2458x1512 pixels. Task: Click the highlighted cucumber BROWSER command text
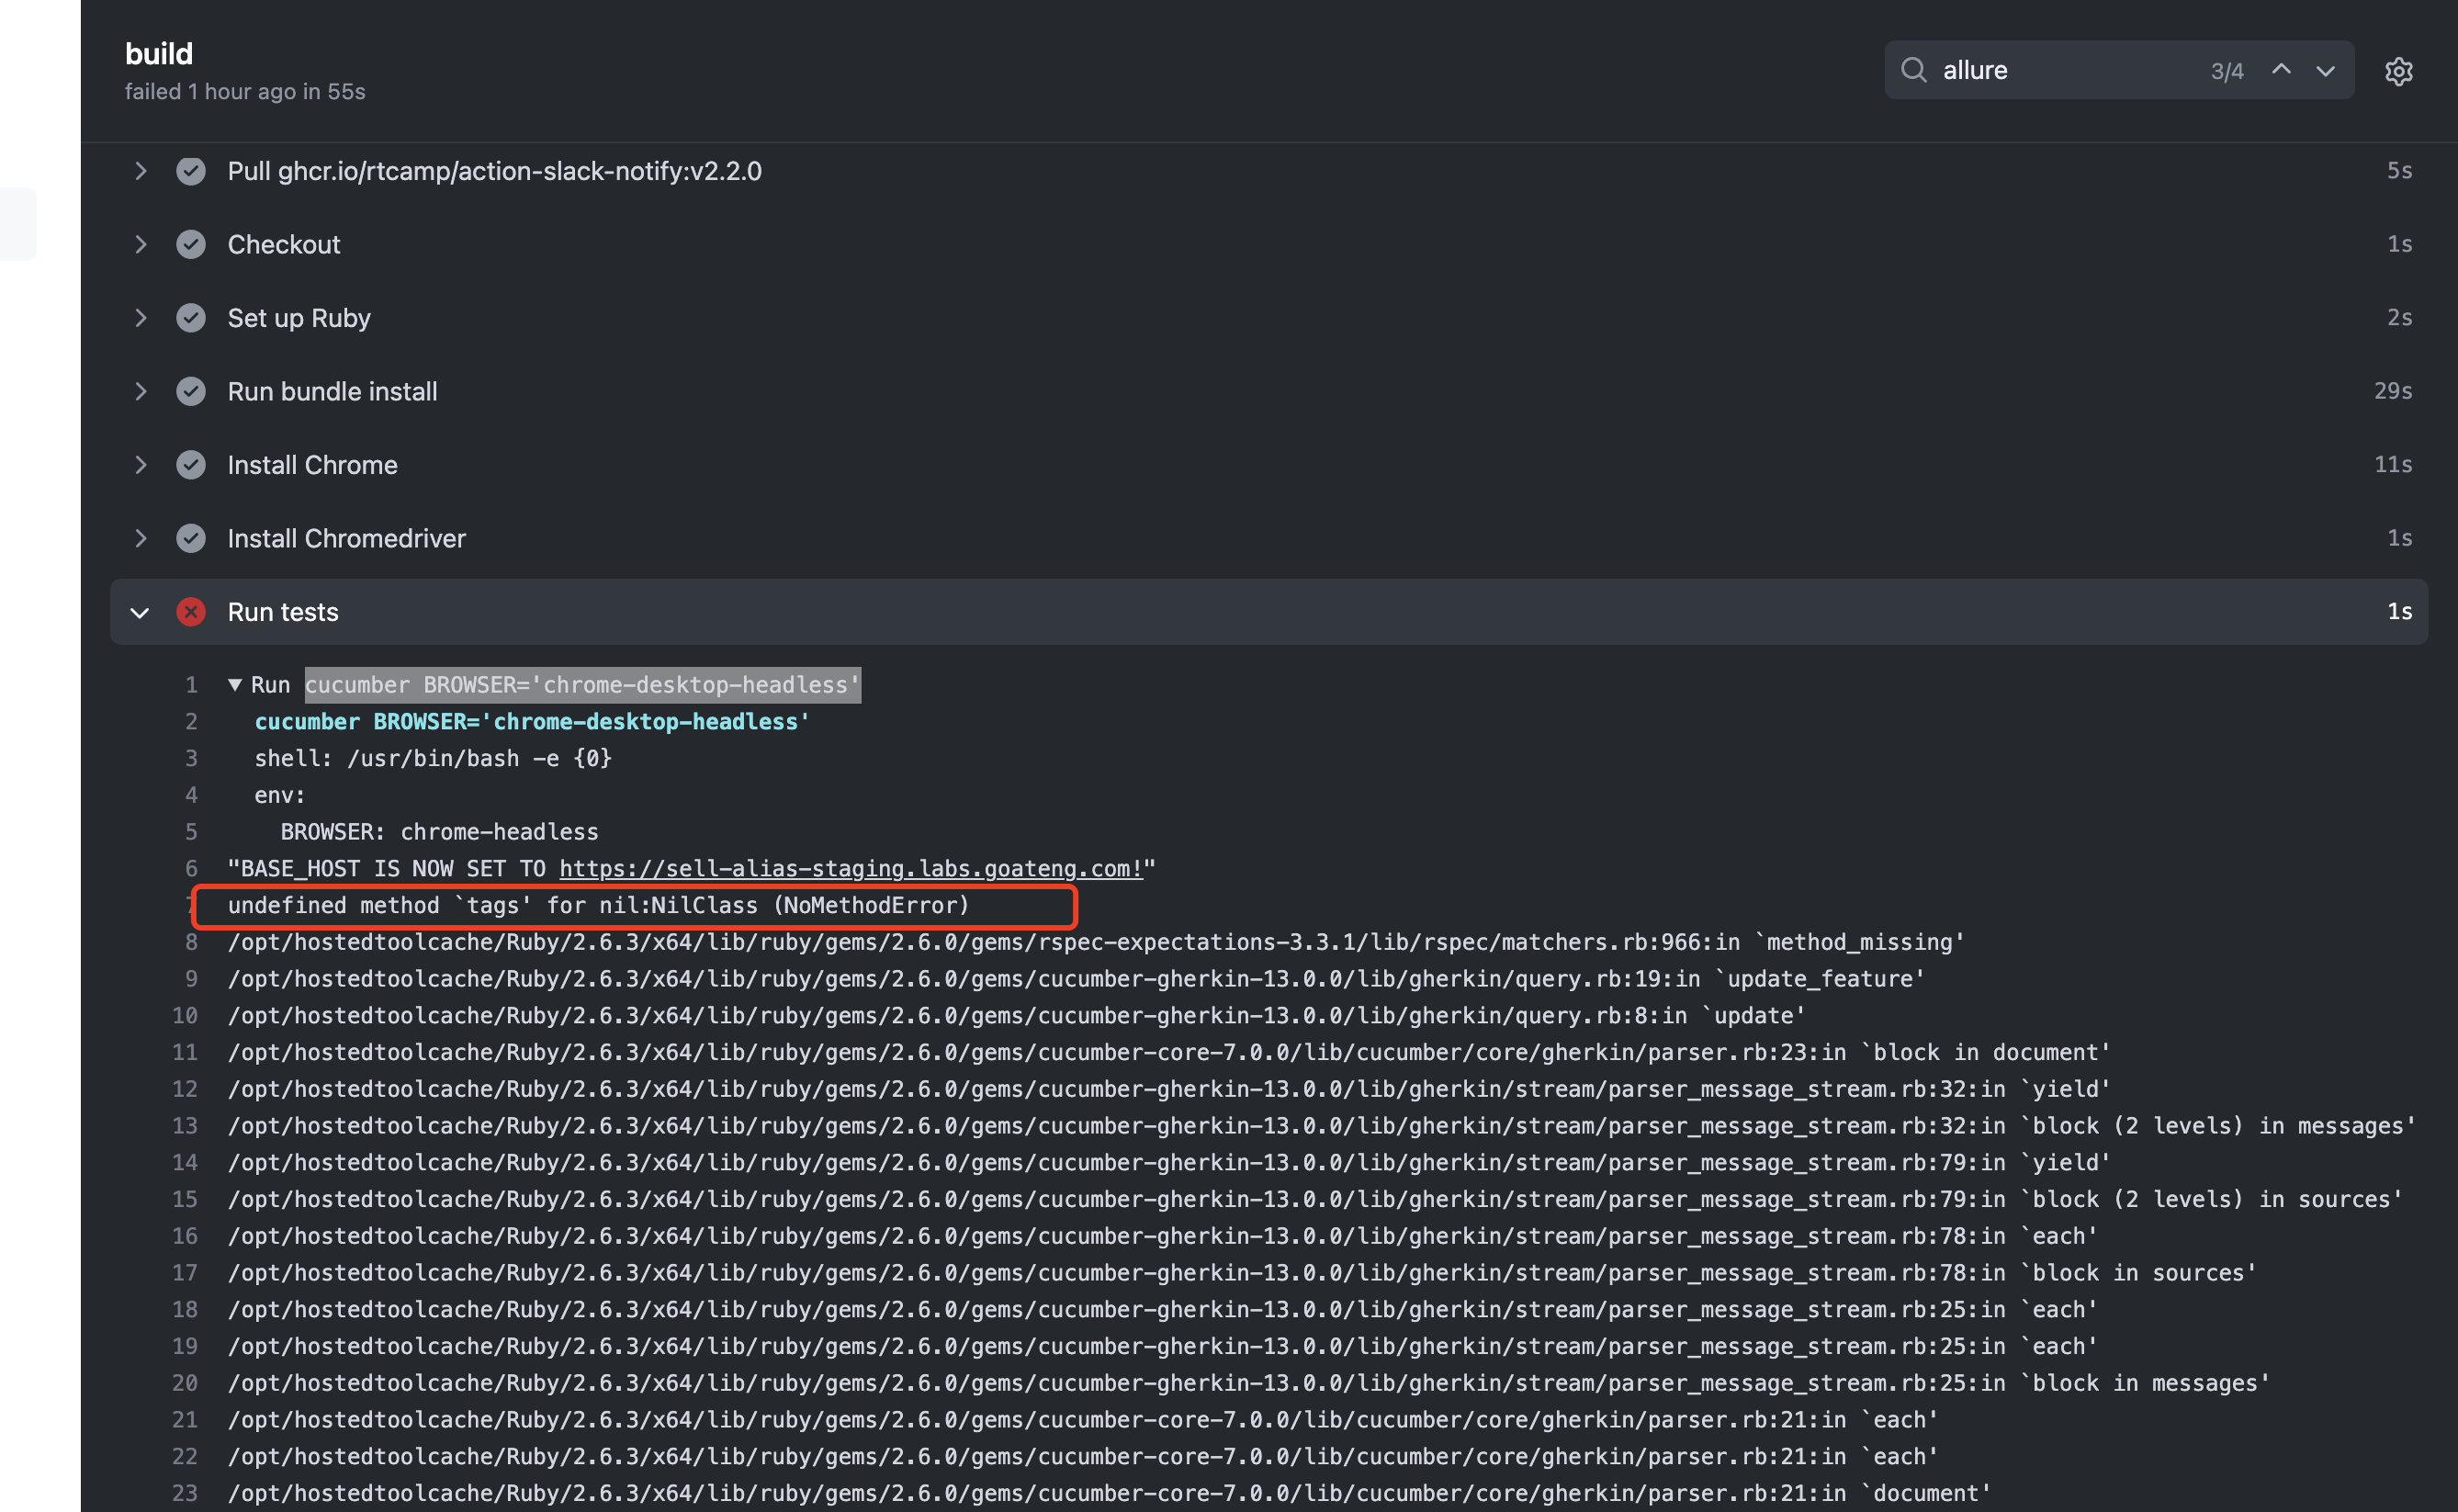(581, 684)
